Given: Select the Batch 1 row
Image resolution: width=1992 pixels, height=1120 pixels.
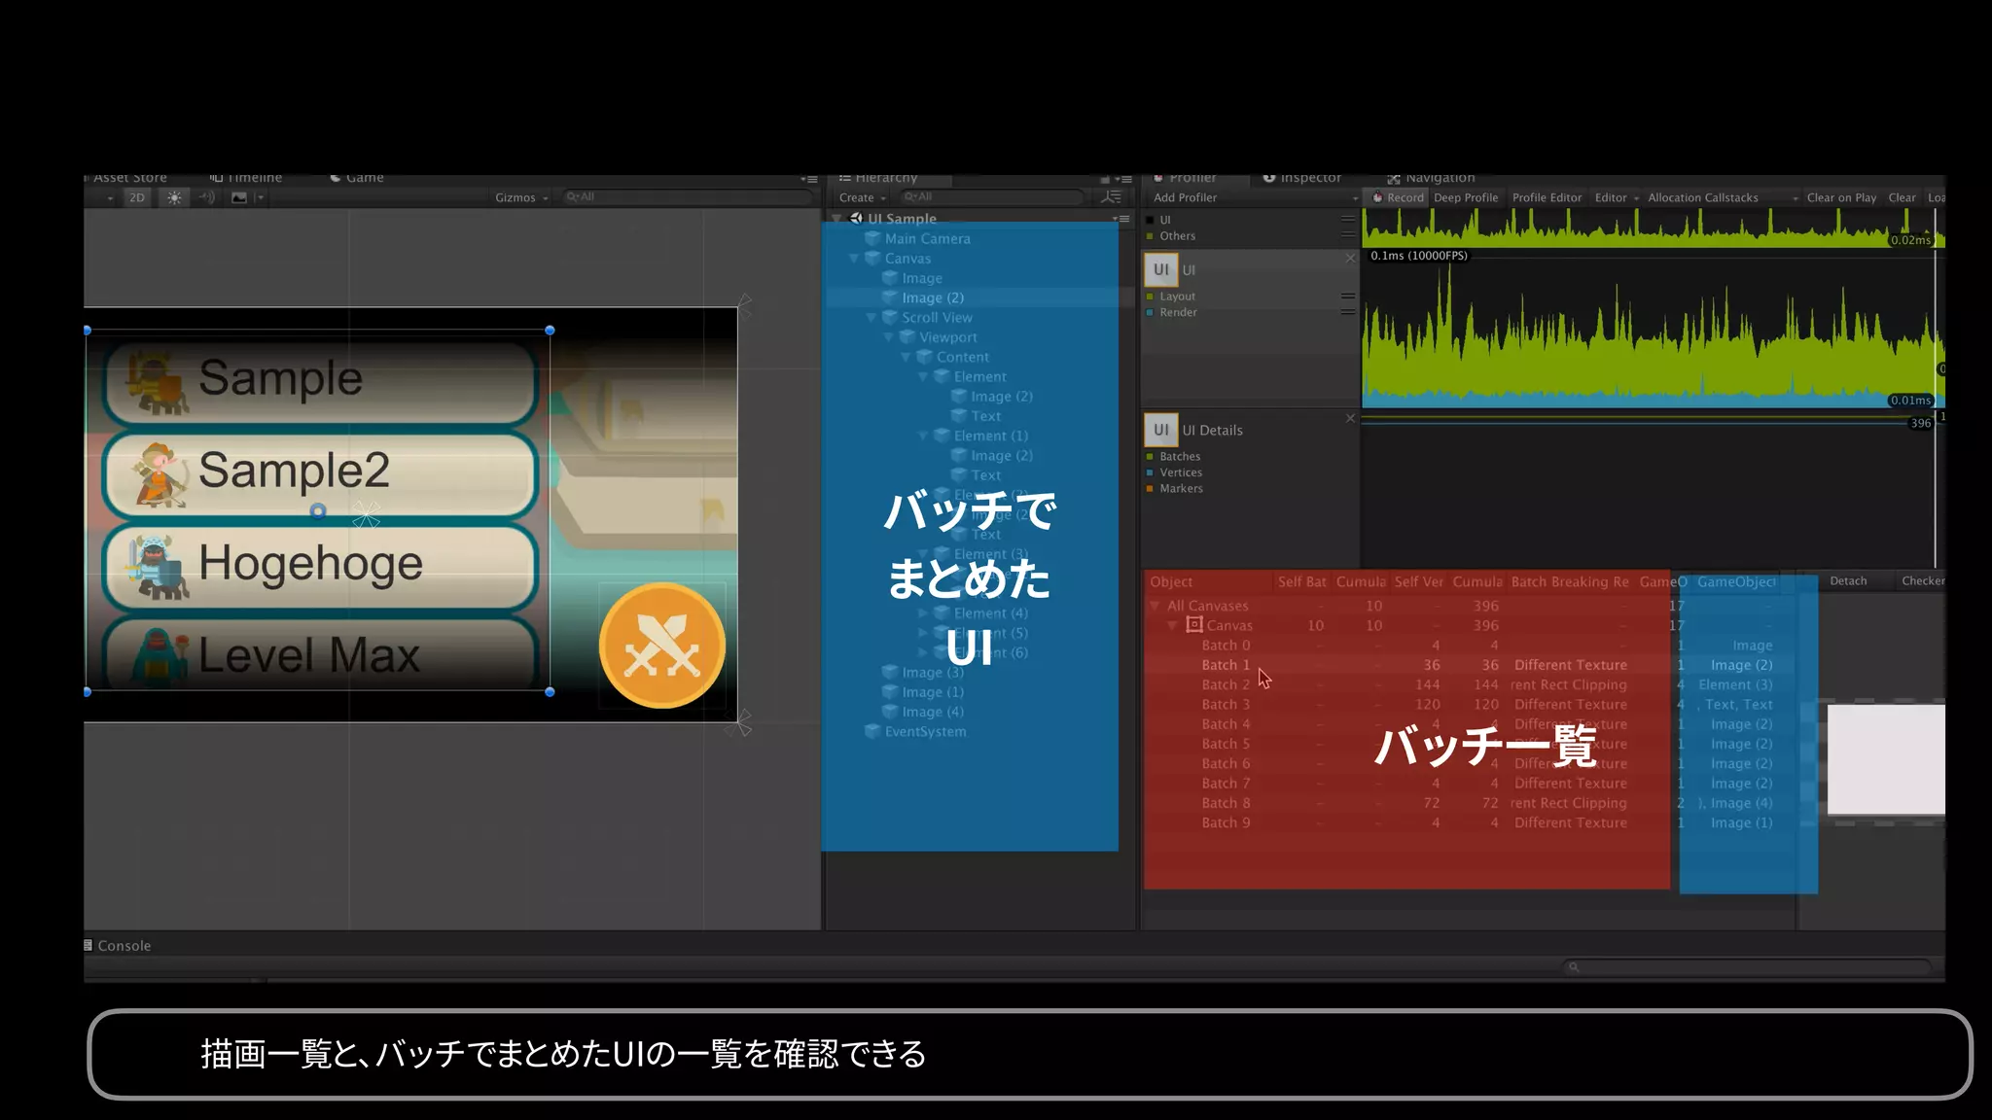Looking at the screenshot, I should tap(1469, 665).
